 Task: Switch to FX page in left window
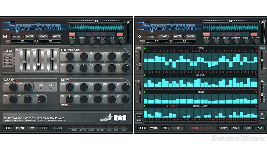coord(44,128)
